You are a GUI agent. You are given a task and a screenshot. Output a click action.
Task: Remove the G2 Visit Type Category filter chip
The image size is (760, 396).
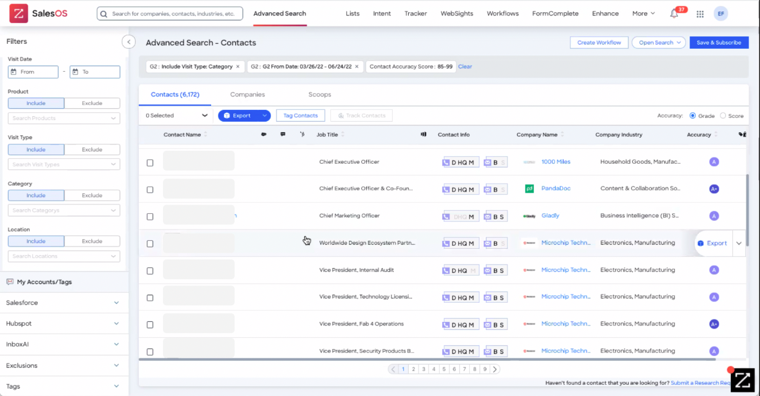(x=238, y=67)
